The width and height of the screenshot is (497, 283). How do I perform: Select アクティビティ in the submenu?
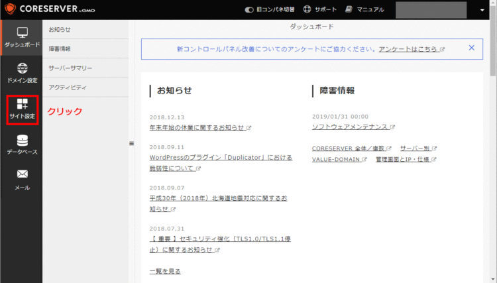68,87
